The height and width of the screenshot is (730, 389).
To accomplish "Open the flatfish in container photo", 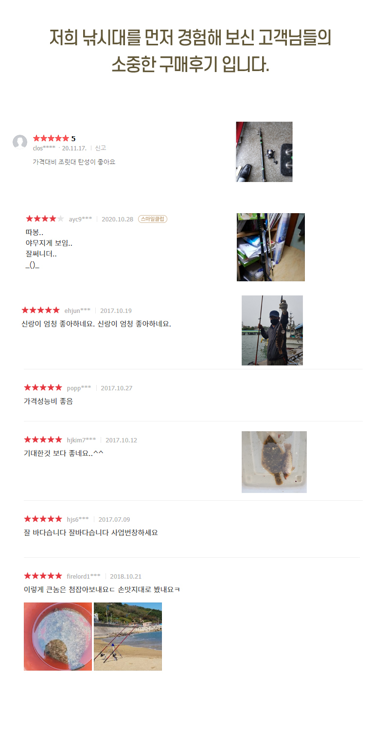I will tap(274, 462).
